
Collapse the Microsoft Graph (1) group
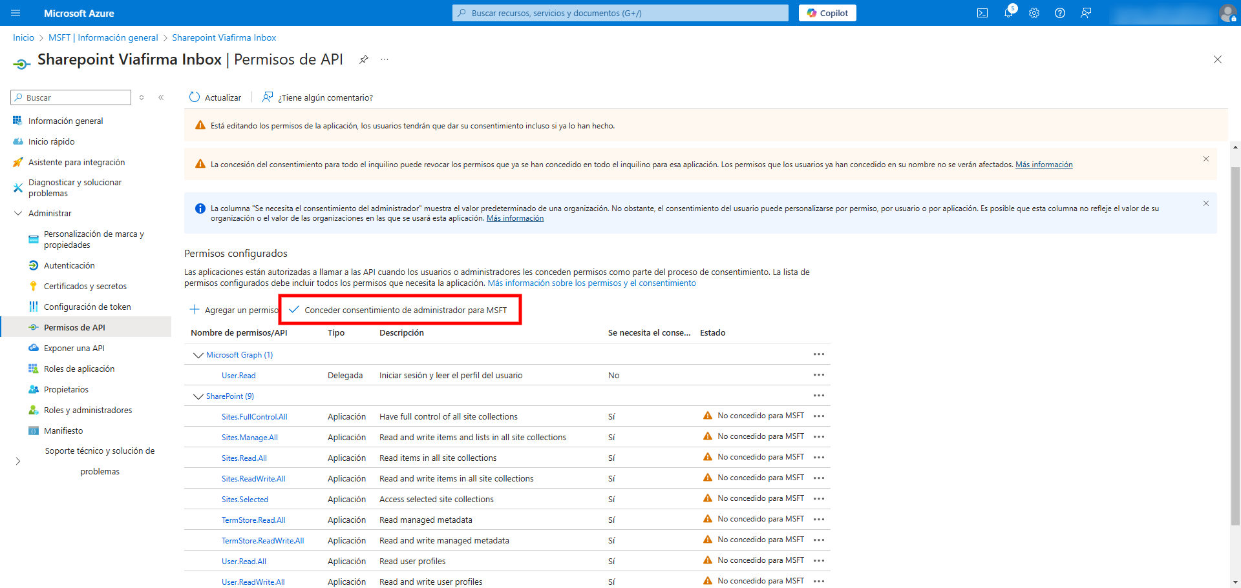198,355
